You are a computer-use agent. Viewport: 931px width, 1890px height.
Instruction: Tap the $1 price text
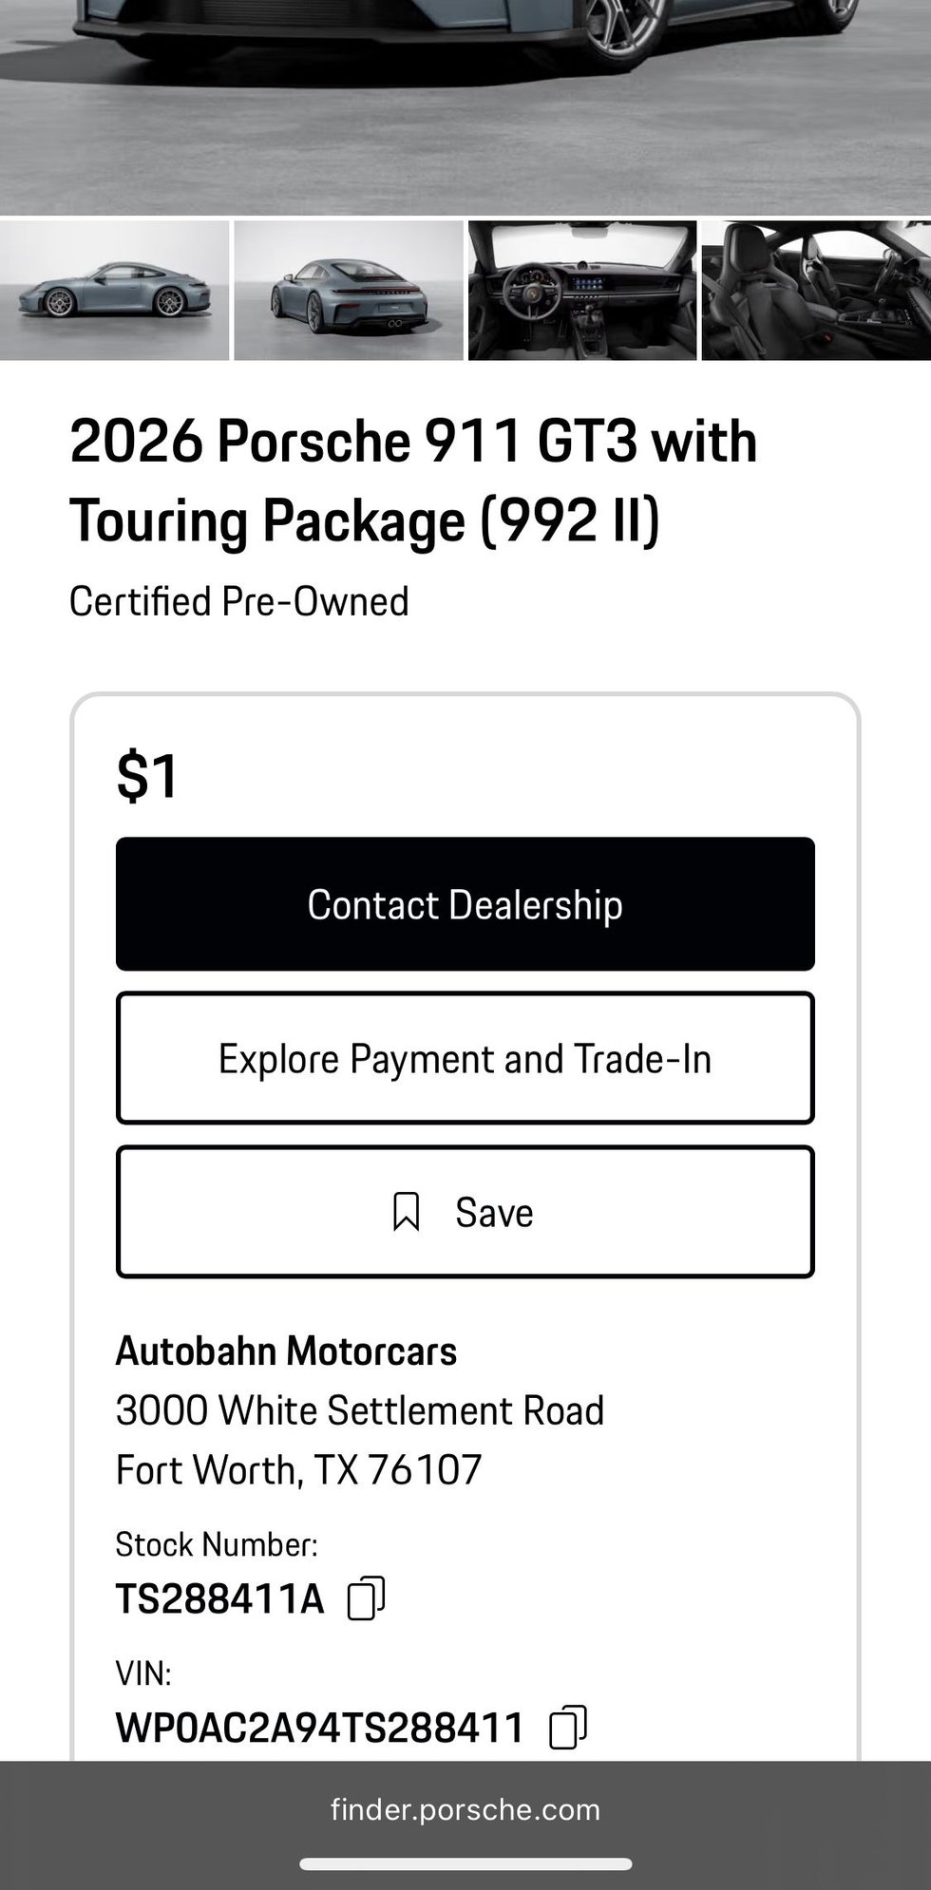147,775
